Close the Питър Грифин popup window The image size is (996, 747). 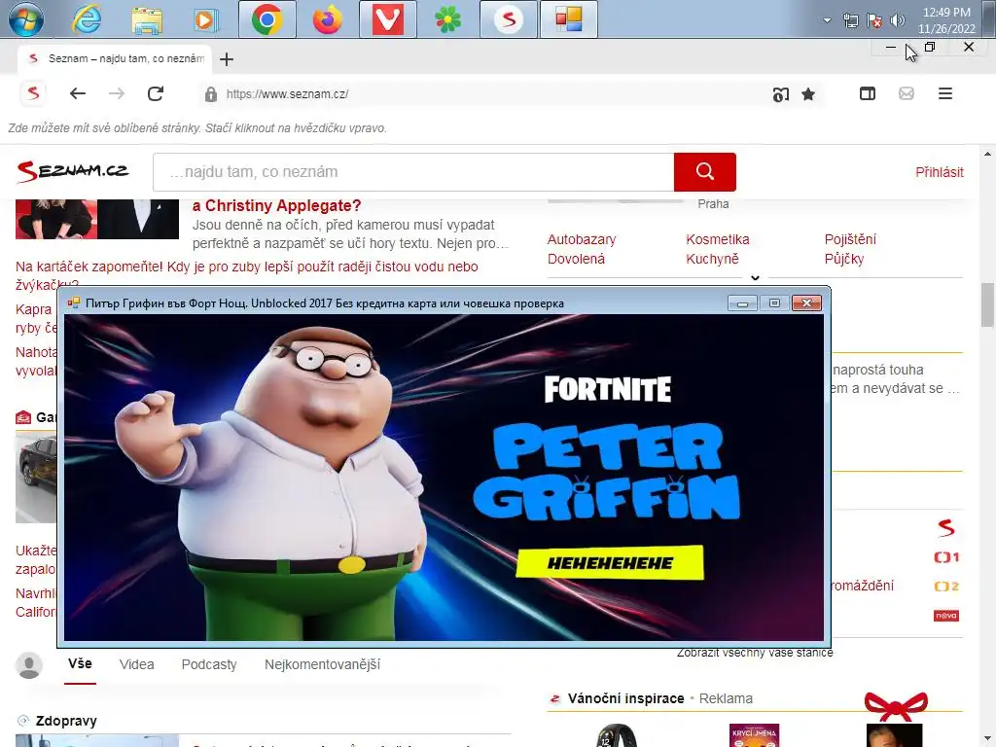click(806, 303)
